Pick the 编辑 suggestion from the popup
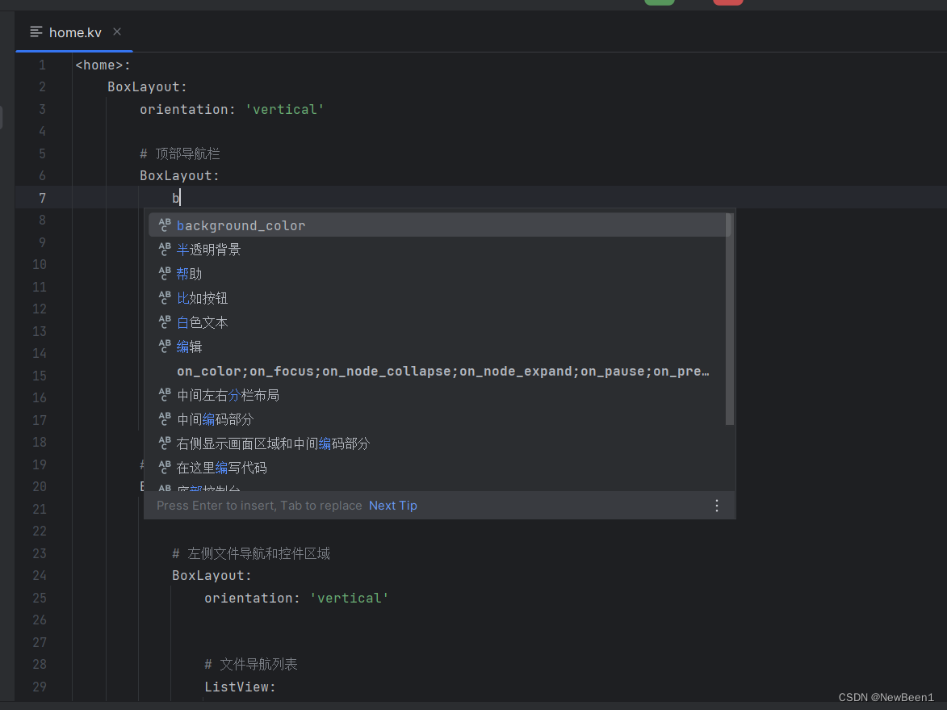 point(189,347)
